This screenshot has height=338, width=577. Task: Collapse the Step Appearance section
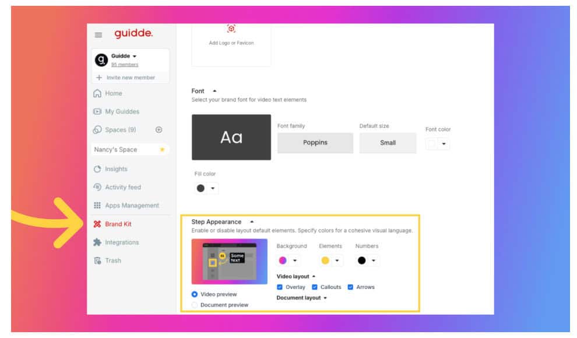click(252, 222)
